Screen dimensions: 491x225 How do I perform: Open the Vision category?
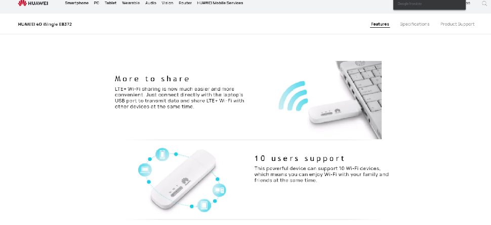[168, 3]
